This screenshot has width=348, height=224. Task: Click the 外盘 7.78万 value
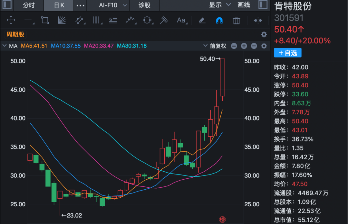(x=301, y=112)
